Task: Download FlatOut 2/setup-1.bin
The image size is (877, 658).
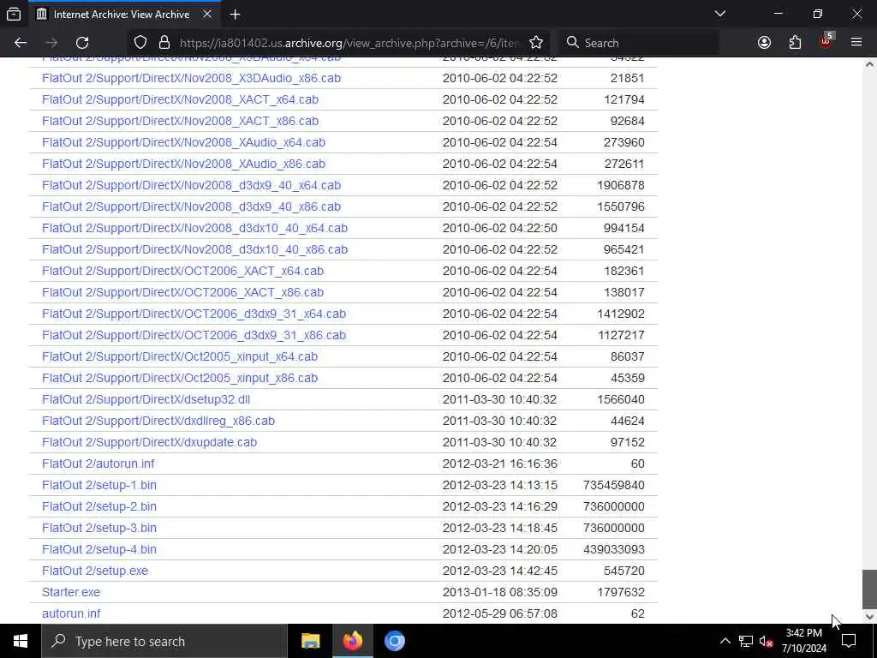Action: tap(99, 485)
